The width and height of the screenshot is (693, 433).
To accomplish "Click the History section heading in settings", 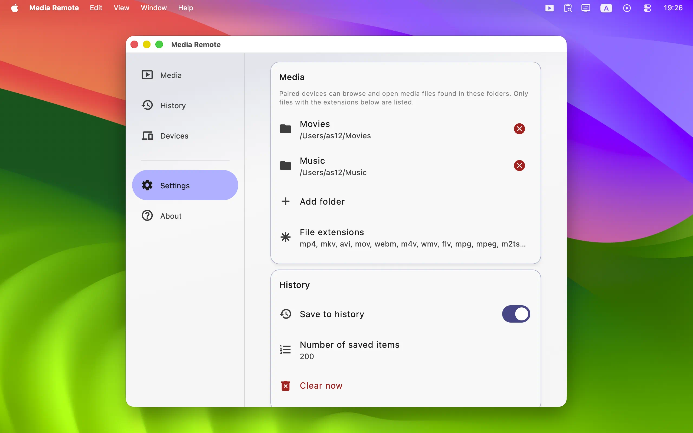I will pyautogui.click(x=294, y=285).
